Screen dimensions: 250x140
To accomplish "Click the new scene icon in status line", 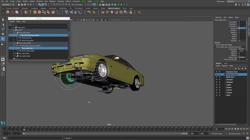I will (19, 5).
